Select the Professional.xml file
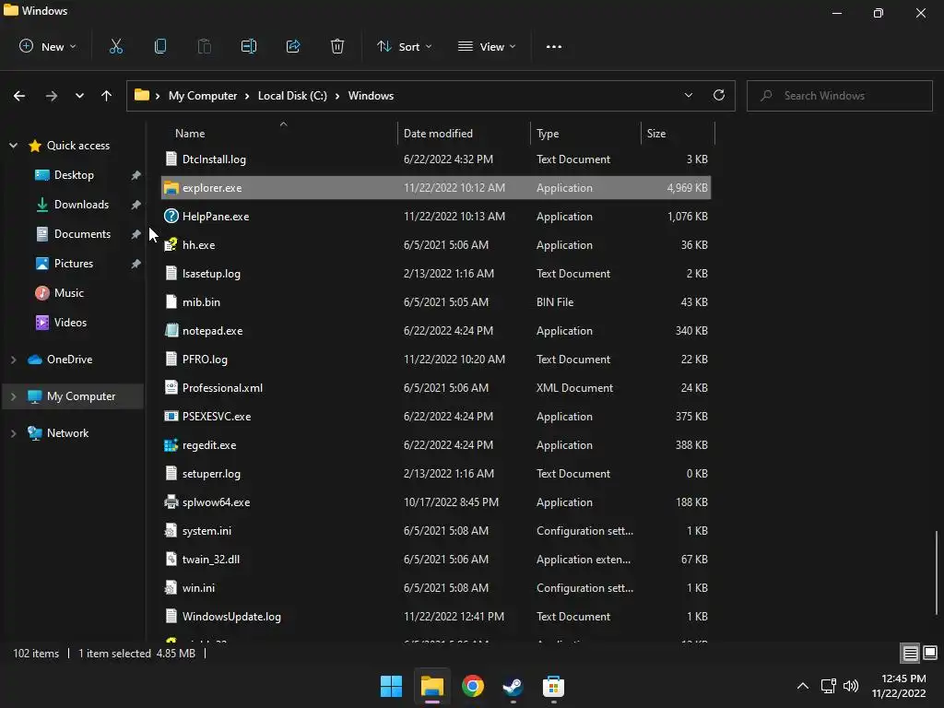 click(x=436, y=388)
